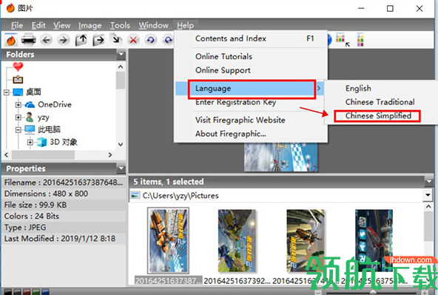Open the Folders panel dropdown arrow
This screenshot has width=438, height=295.
pos(121,54)
